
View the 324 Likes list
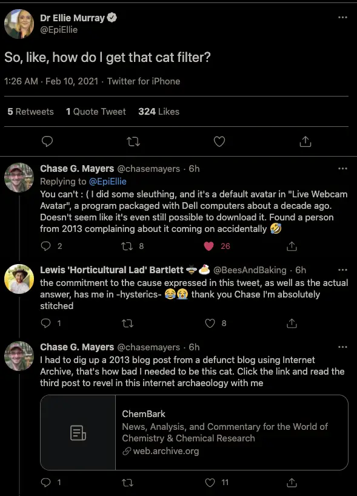159,112
